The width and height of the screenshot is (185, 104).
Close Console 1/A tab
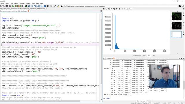pyautogui.click(x=114, y=58)
